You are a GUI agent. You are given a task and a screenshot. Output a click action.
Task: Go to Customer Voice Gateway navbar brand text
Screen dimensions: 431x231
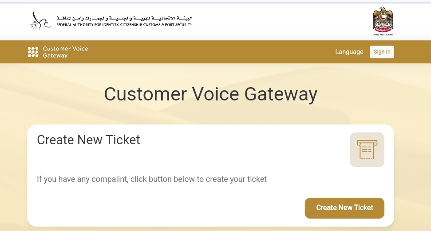click(65, 52)
